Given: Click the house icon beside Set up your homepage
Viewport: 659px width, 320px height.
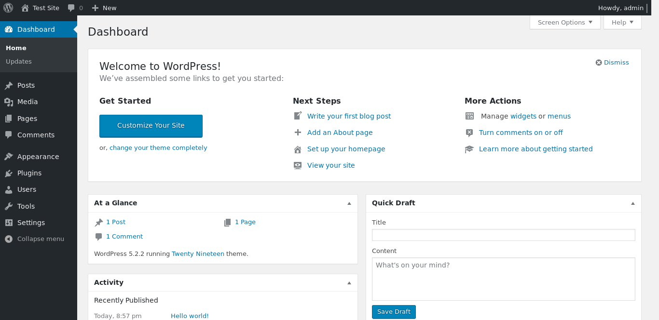Looking at the screenshot, I should click(298, 149).
